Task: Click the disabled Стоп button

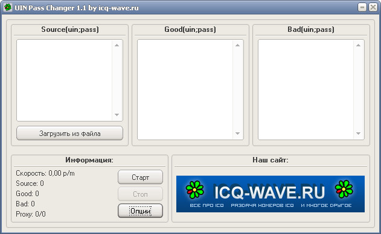Action: [x=141, y=194]
